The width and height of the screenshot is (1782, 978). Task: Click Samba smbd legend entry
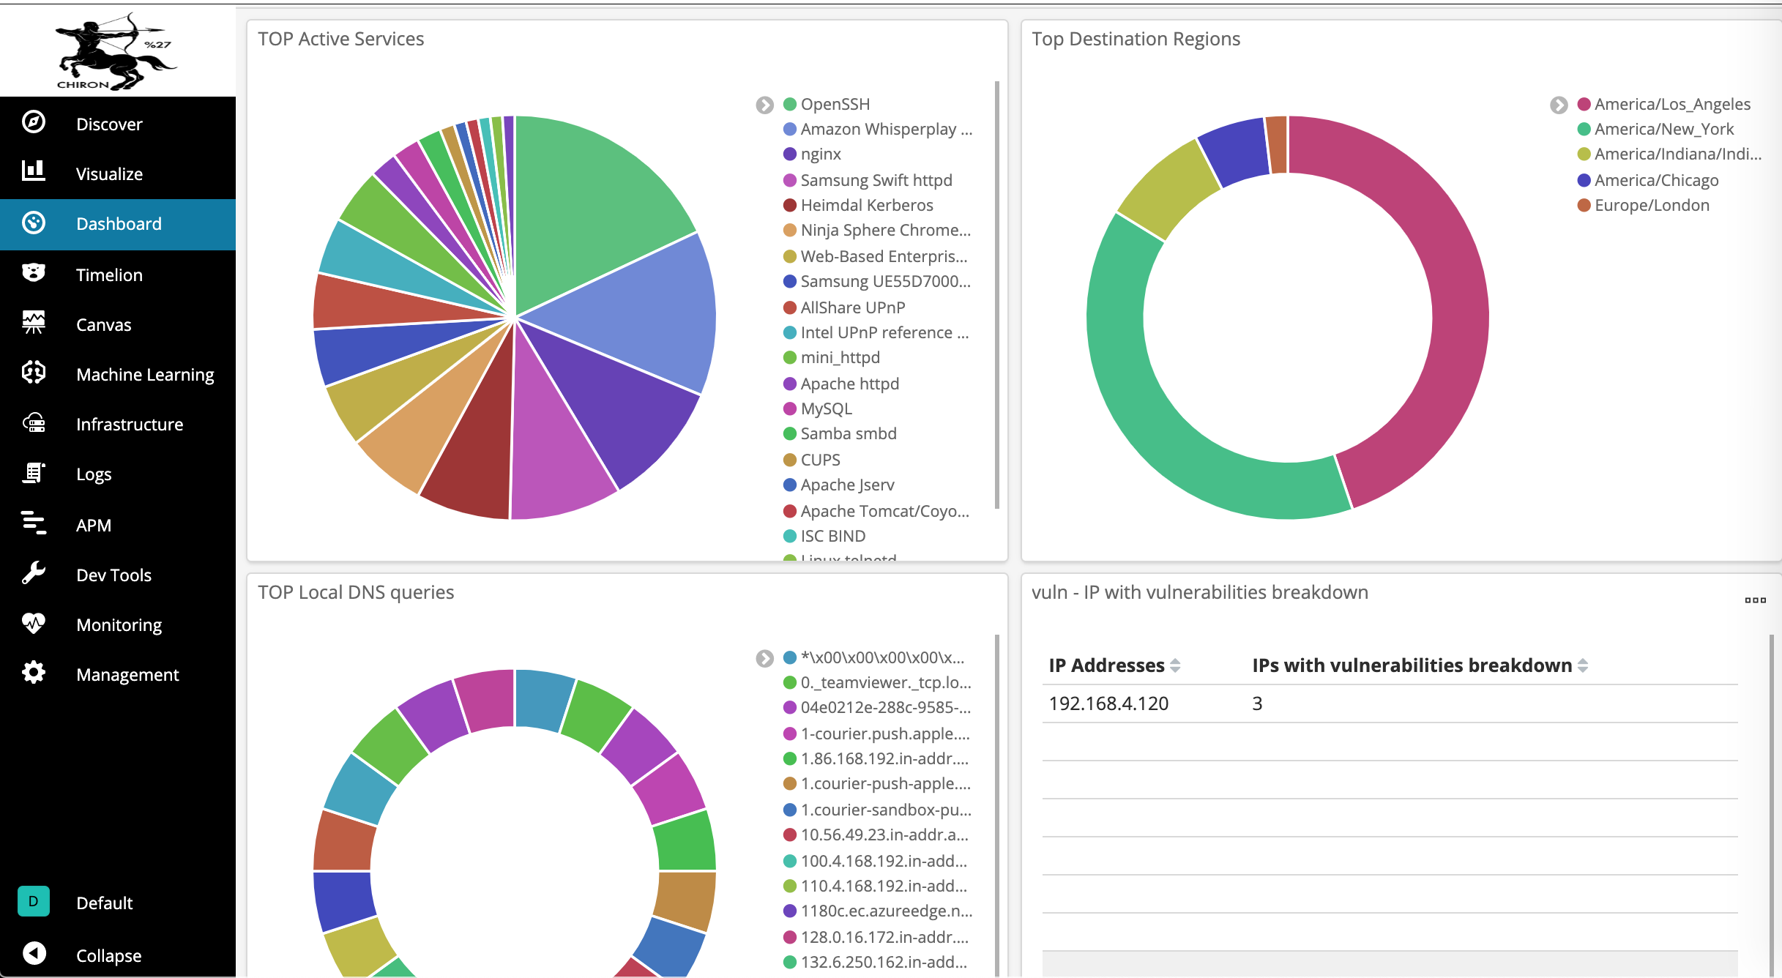coord(840,433)
